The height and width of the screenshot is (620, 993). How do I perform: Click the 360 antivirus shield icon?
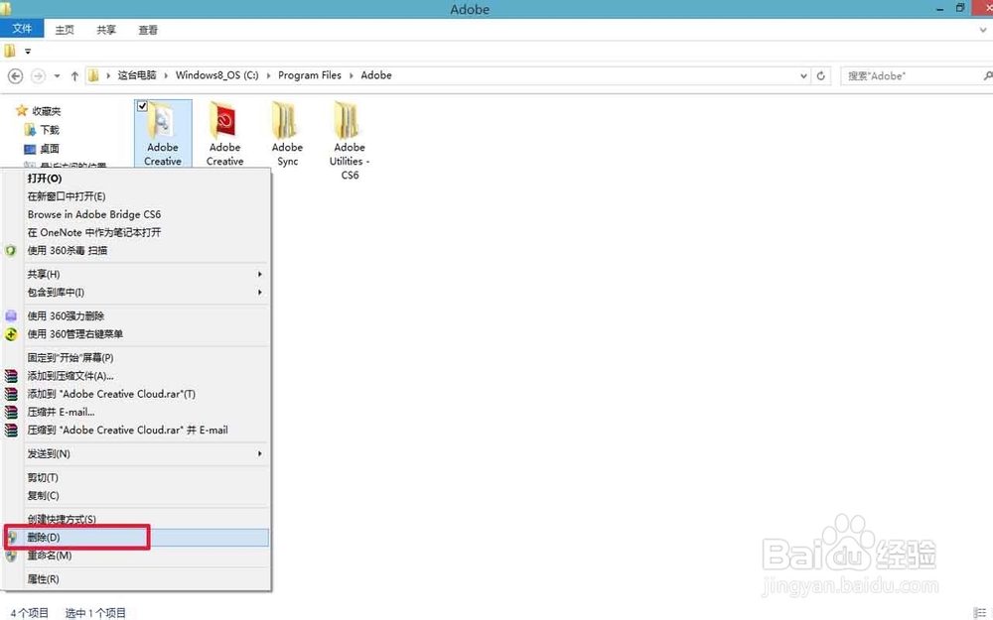click(11, 251)
